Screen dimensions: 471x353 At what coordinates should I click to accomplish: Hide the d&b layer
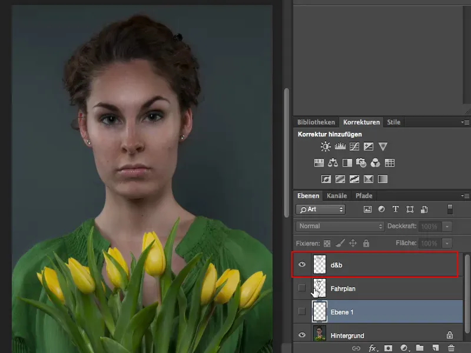point(302,264)
